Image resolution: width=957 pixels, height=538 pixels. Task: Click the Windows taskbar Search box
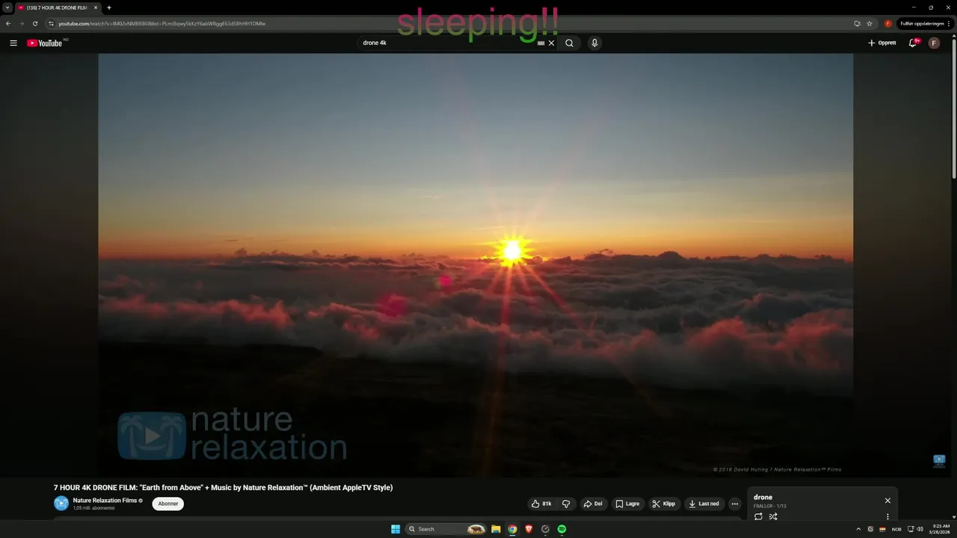point(446,529)
